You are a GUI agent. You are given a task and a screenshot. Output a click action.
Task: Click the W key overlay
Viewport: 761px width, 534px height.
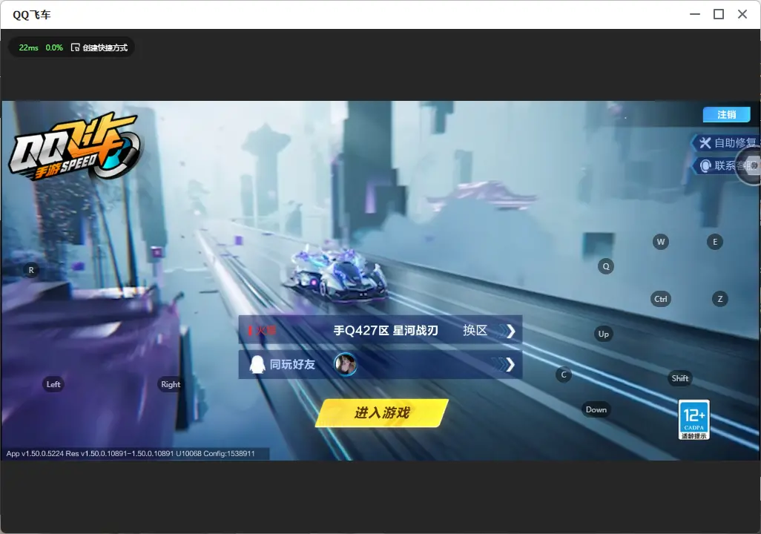click(661, 242)
